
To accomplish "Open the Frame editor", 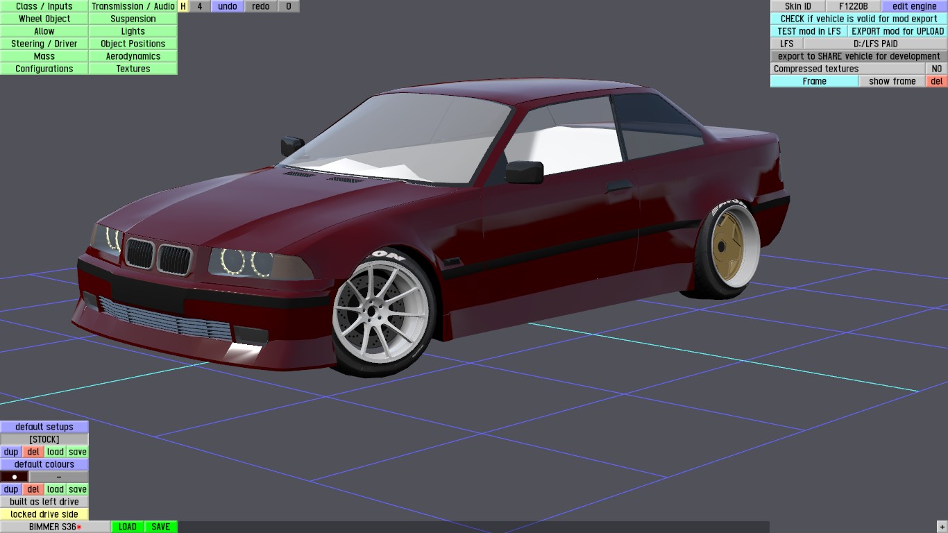I will (815, 81).
